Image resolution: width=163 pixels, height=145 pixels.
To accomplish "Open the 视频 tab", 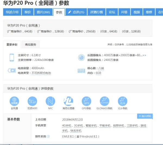I will (x=137, y=12).
